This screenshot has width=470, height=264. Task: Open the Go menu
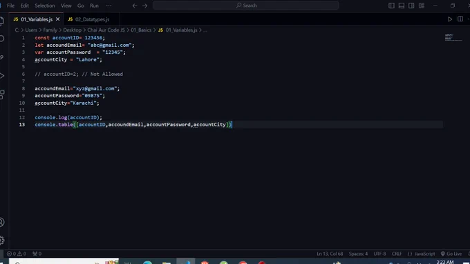point(81,6)
